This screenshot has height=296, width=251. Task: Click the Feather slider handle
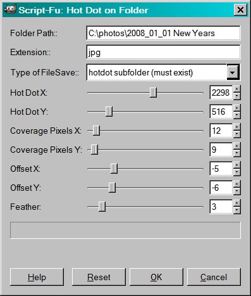102,207
